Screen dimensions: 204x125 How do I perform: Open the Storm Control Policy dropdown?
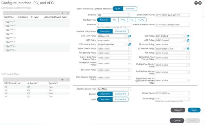tap(130, 49)
